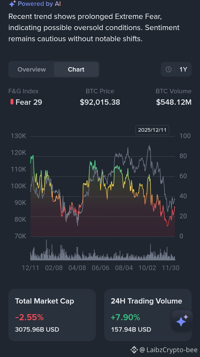Click the BTC Volume label
The height and width of the screenshot is (357, 200).
pos(174,91)
